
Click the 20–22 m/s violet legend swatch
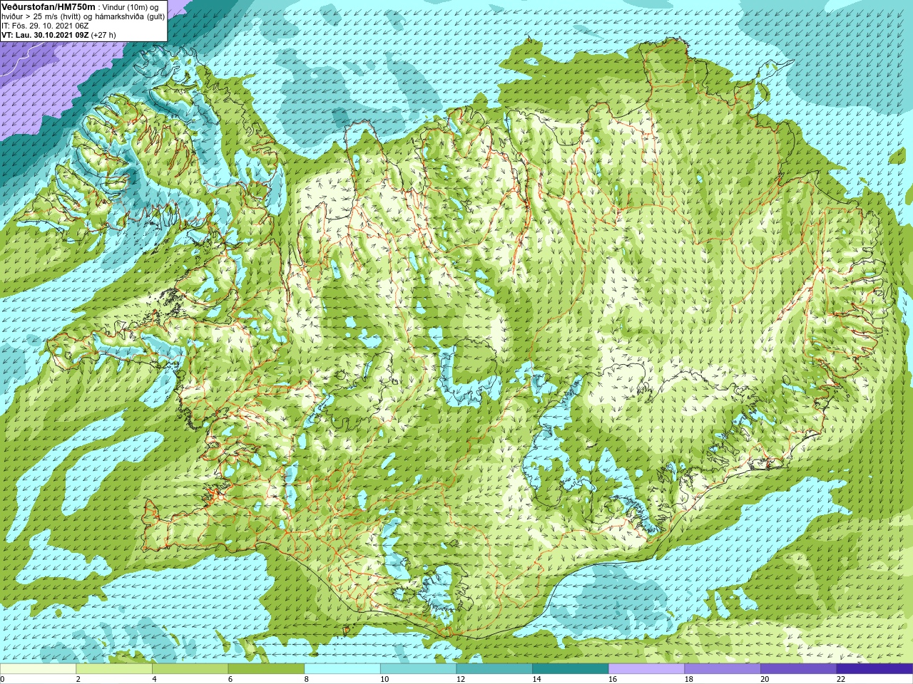point(799,669)
